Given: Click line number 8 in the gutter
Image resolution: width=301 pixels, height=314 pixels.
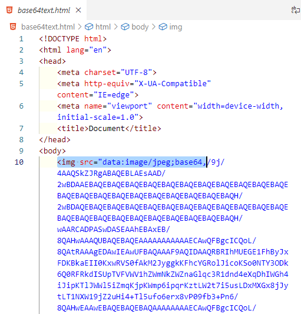Looking at the screenshot, I should [21, 139].
